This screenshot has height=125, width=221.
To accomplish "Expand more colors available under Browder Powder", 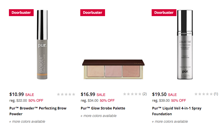I will pos(27,122).
